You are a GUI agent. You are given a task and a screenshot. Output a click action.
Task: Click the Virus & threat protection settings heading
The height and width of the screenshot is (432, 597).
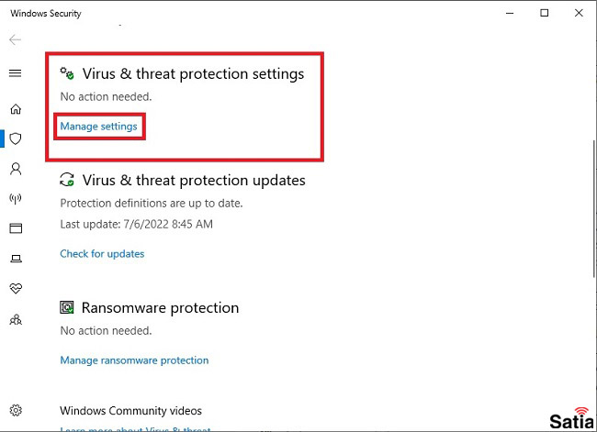pyautogui.click(x=194, y=73)
